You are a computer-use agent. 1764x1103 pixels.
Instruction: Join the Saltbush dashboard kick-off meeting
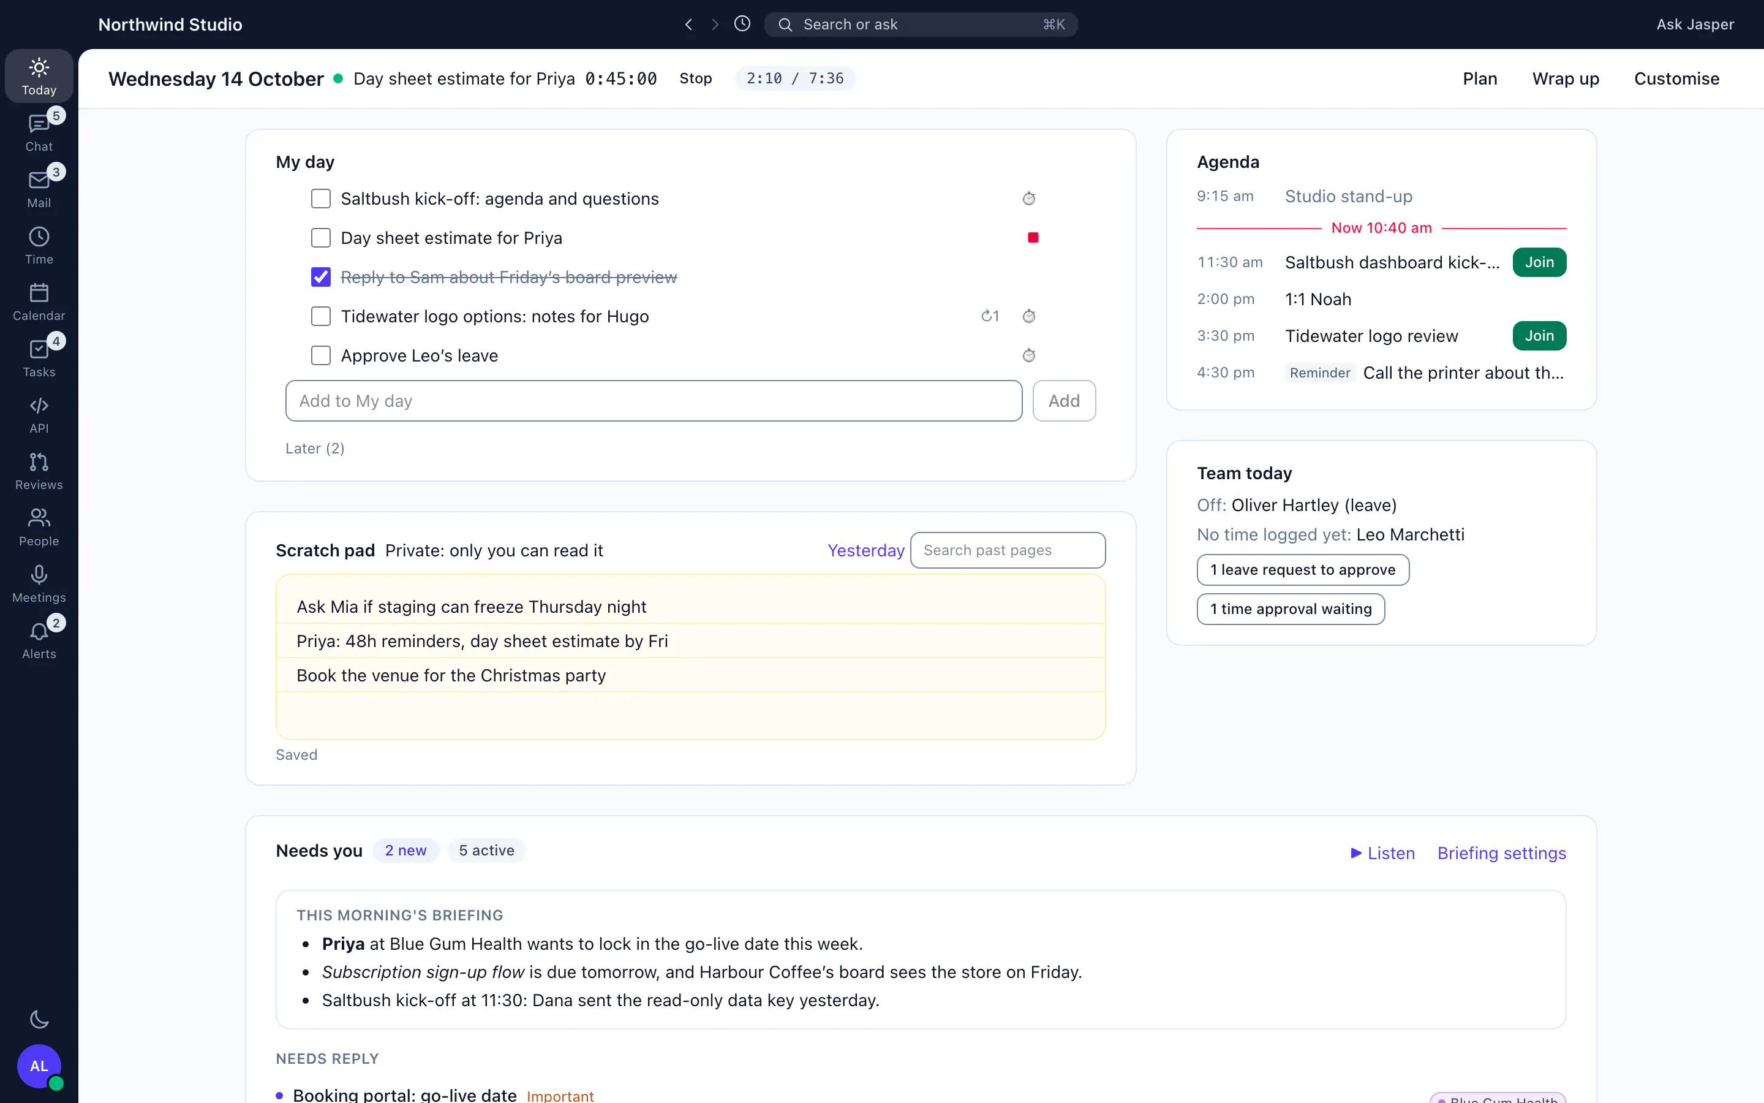[x=1539, y=263]
